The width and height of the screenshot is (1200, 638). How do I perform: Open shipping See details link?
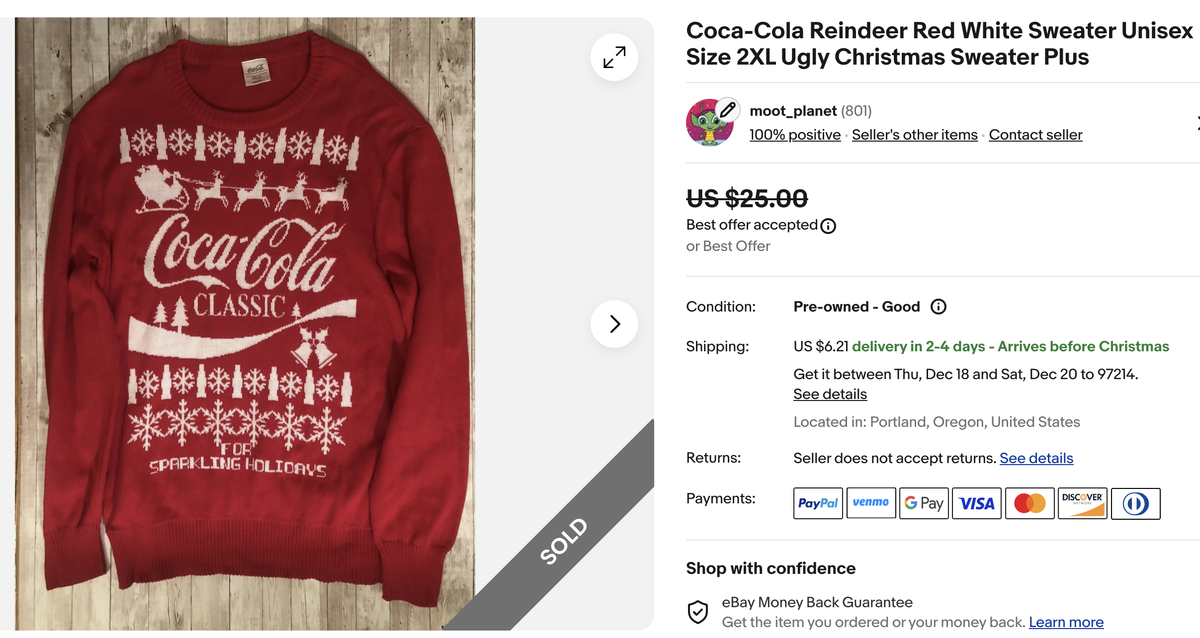point(830,394)
